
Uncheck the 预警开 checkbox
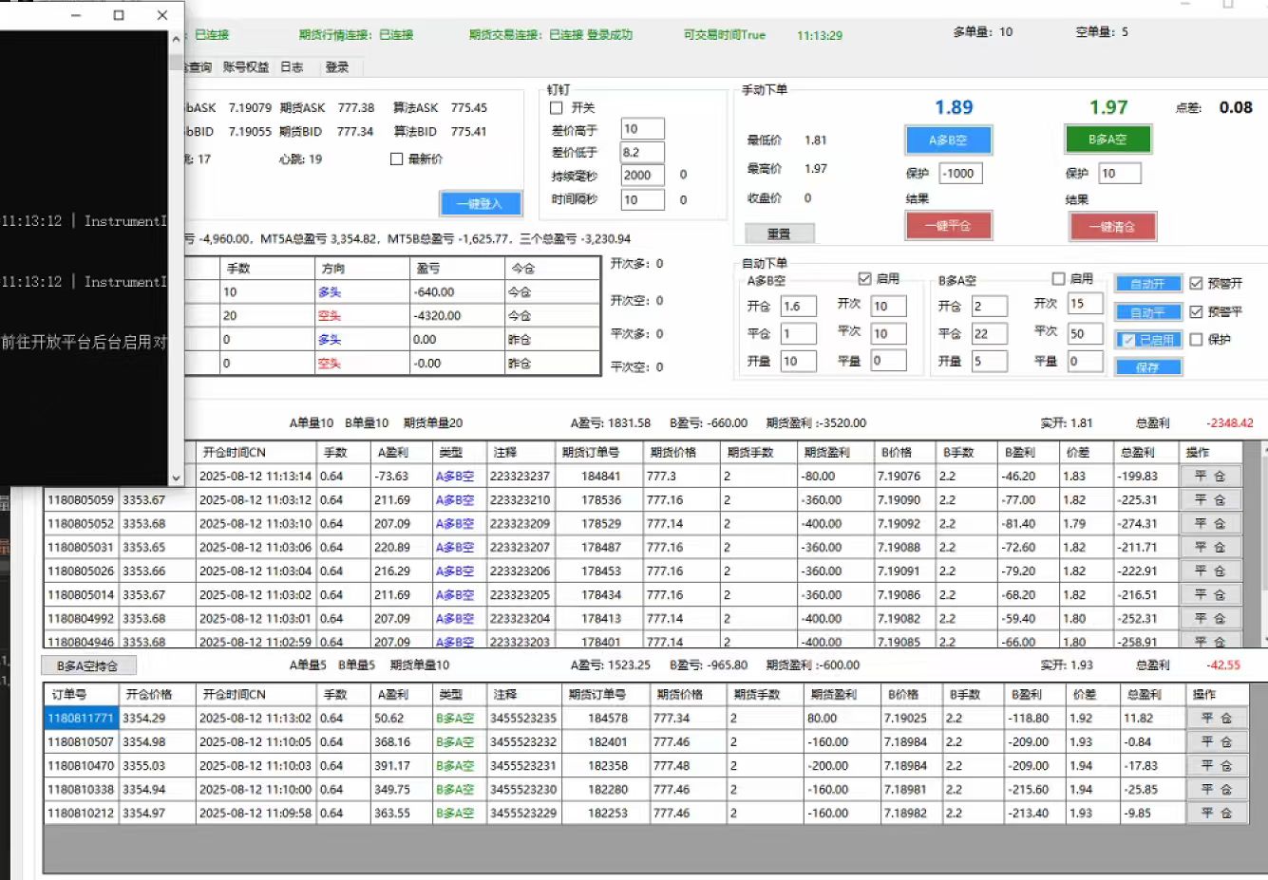coord(1196,284)
